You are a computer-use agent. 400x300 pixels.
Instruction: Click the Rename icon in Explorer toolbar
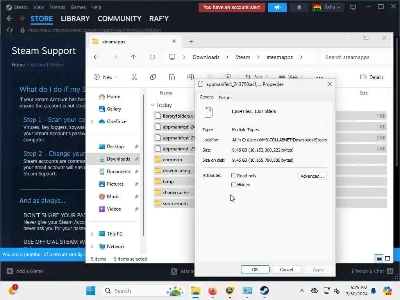(x=191, y=77)
